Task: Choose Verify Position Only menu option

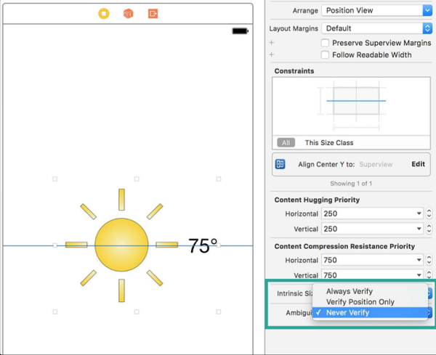Action: [370, 302]
